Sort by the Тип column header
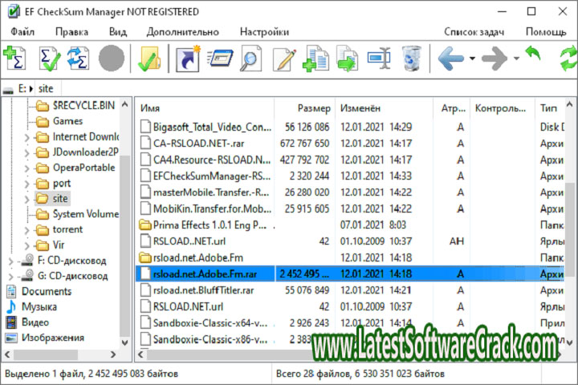578x385 pixels. (550, 108)
